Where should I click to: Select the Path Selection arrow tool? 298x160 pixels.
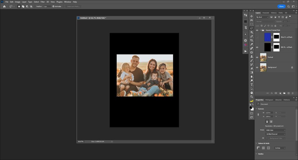pyautogui.click(x=251, y=88)
